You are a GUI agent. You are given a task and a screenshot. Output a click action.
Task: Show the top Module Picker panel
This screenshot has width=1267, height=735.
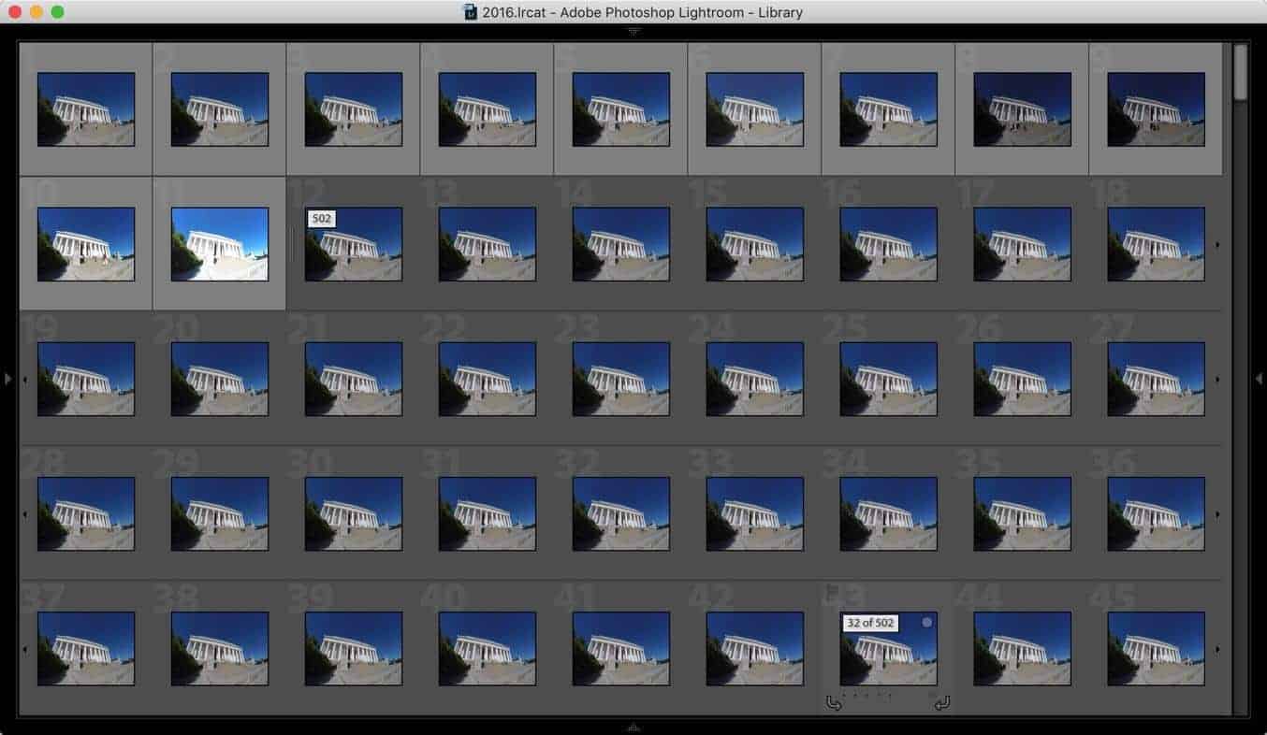(x=633, y=31)
